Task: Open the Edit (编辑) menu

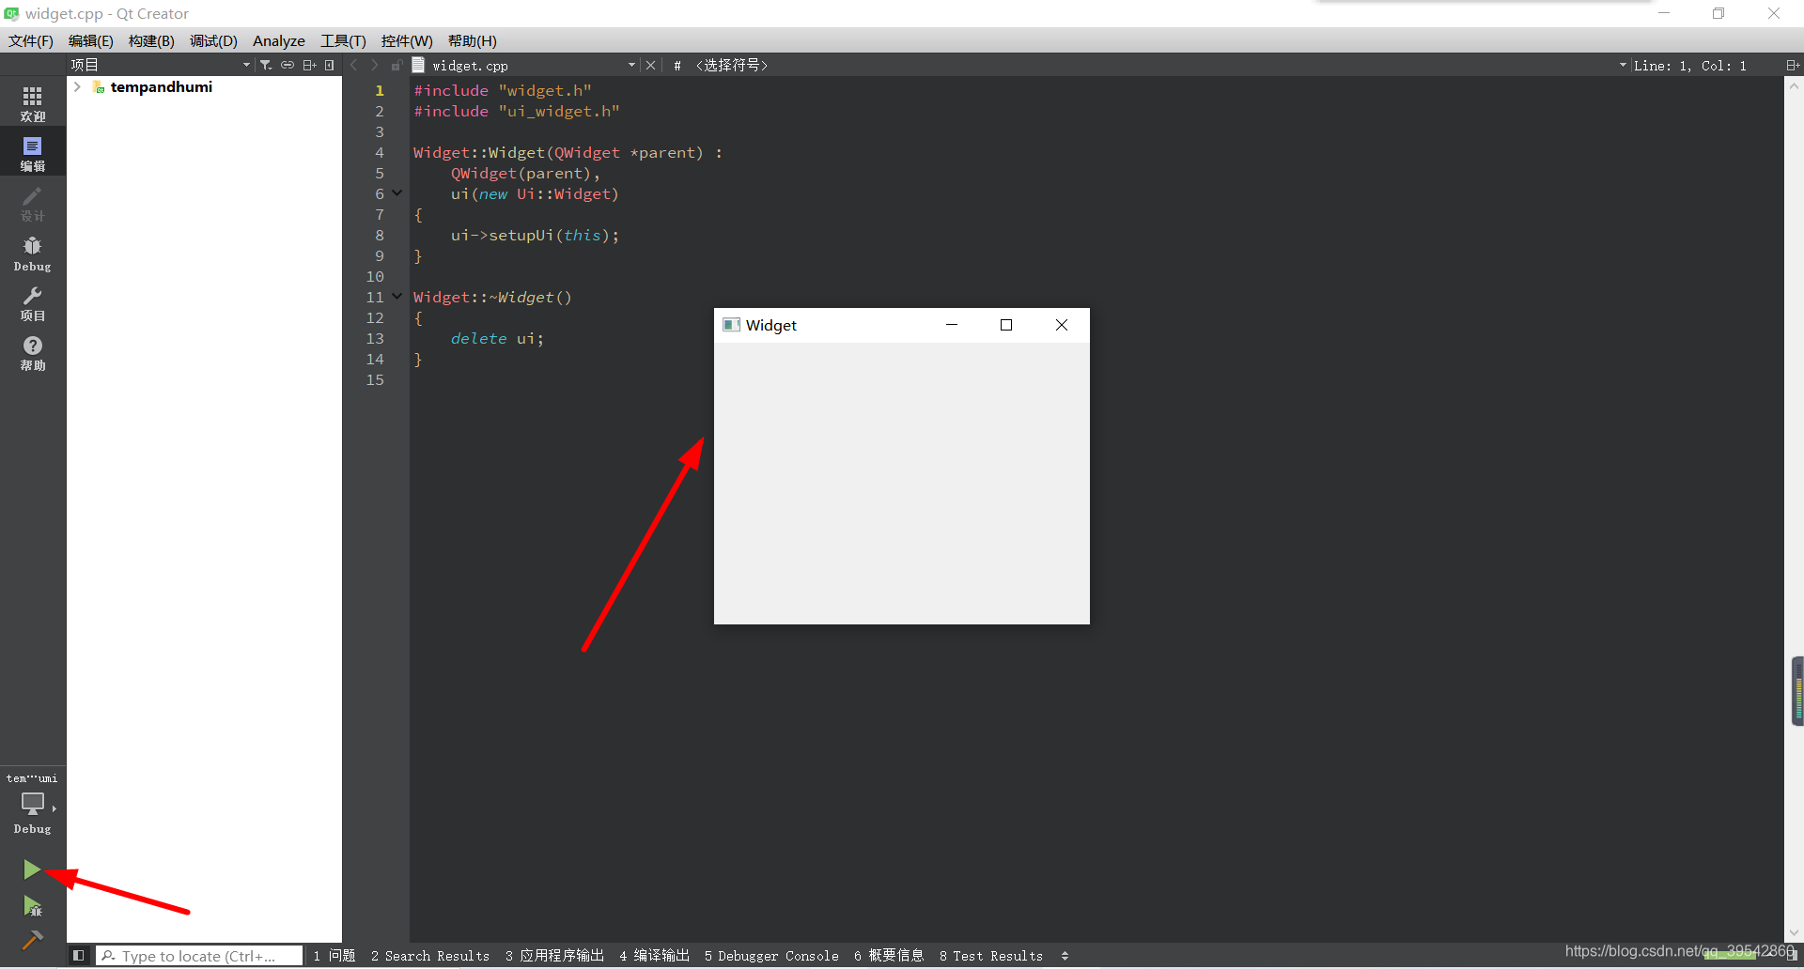Action: pyautogui.click(x=90, y=40)
